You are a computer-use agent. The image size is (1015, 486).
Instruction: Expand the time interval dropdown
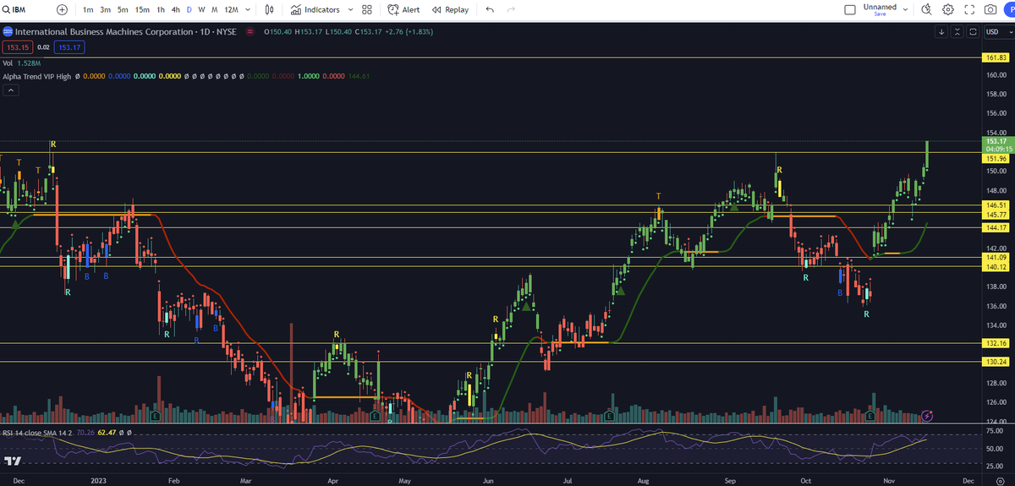point(247,10)
